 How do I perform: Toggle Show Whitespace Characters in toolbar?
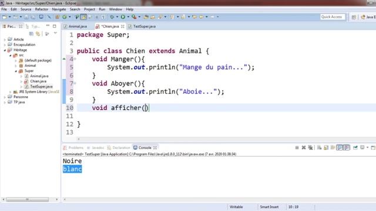point(103,17)
